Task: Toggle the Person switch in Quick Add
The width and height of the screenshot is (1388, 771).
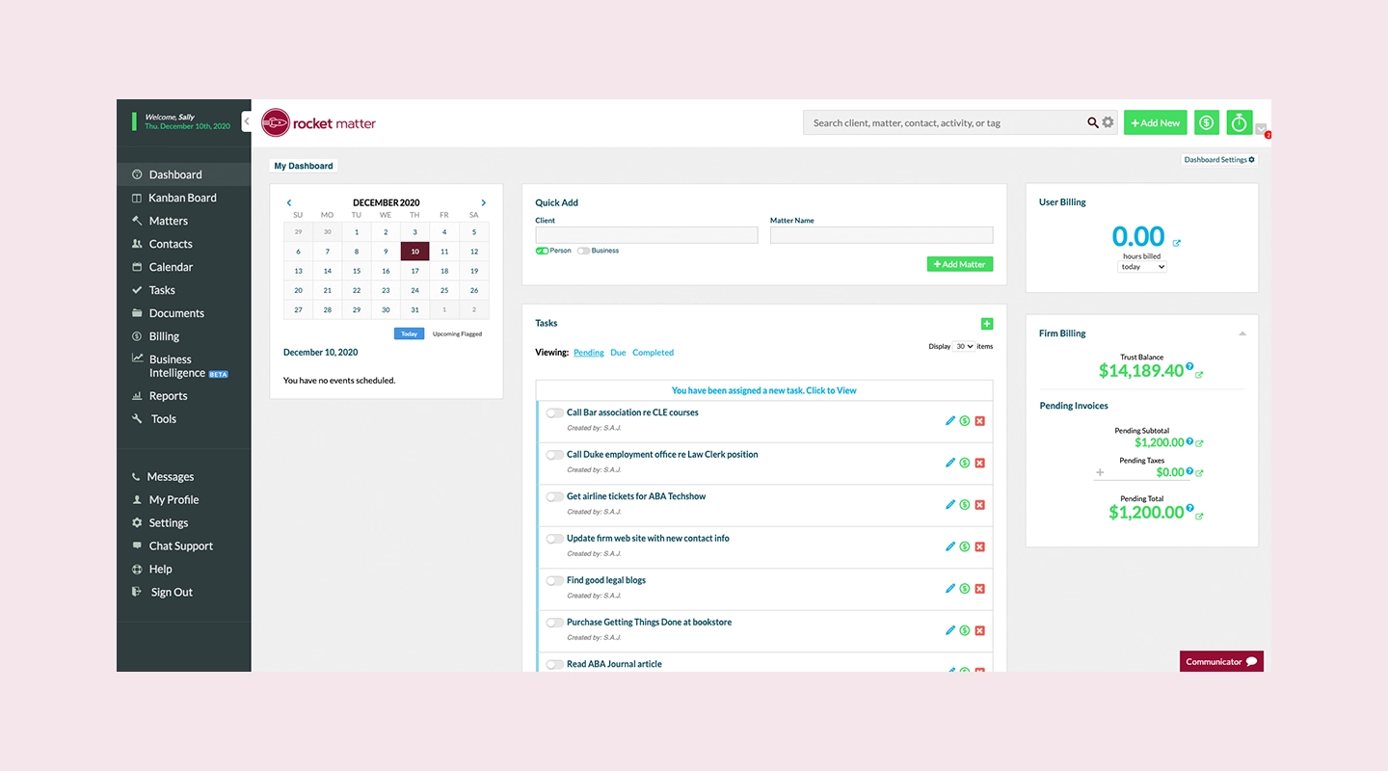Action: pos(542,251)
